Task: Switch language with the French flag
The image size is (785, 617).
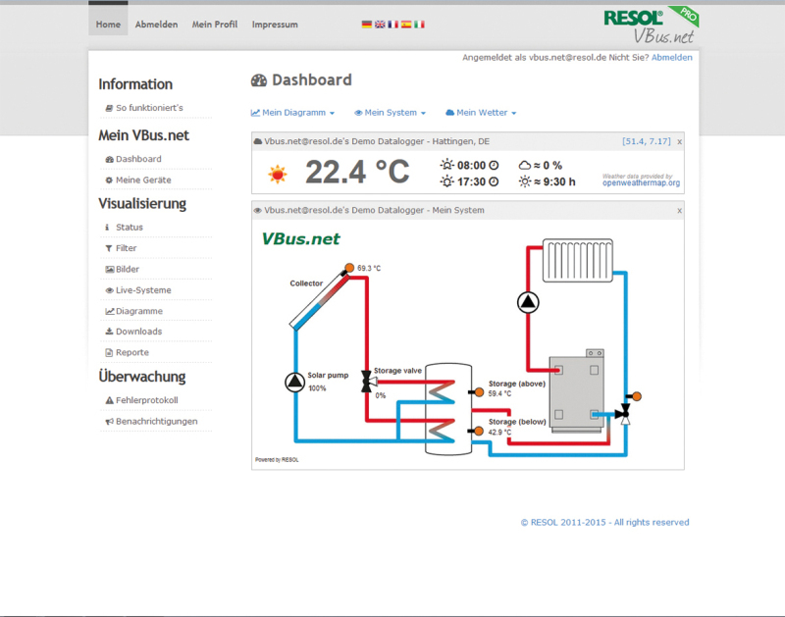Action: click(393, 24)
